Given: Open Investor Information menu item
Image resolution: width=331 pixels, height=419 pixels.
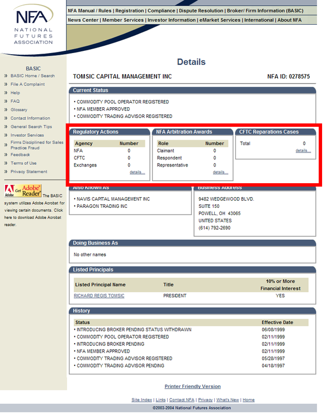Looking at the screenshot, I should (x=172, y=20).
